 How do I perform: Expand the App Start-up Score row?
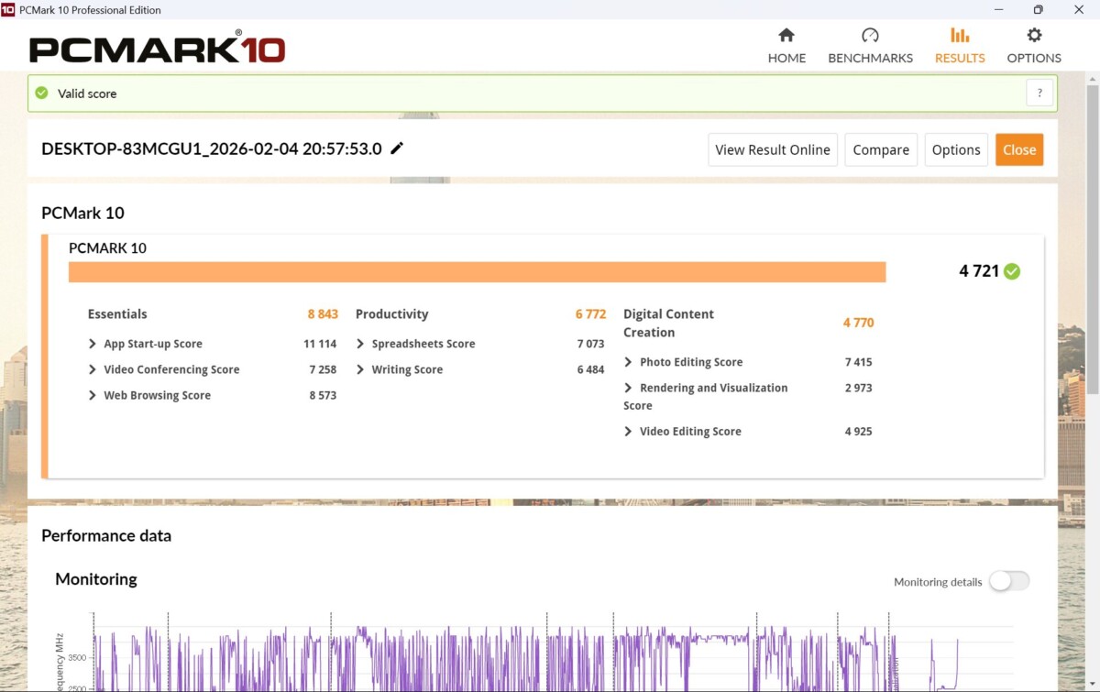pyautogui.click(x=93, y=344)
